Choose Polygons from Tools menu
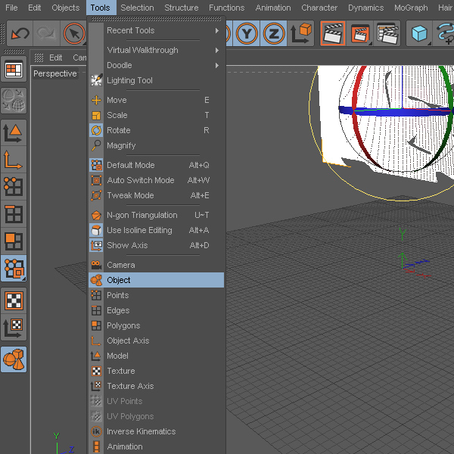454x454 pixels. 157,325
